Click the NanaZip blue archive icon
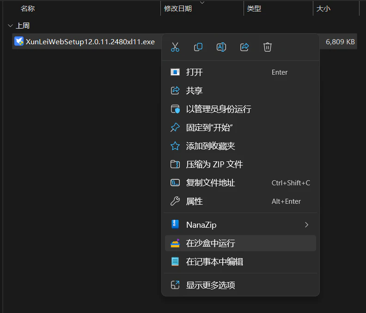This screenshot has height=313, width=366. pos(175,224)
